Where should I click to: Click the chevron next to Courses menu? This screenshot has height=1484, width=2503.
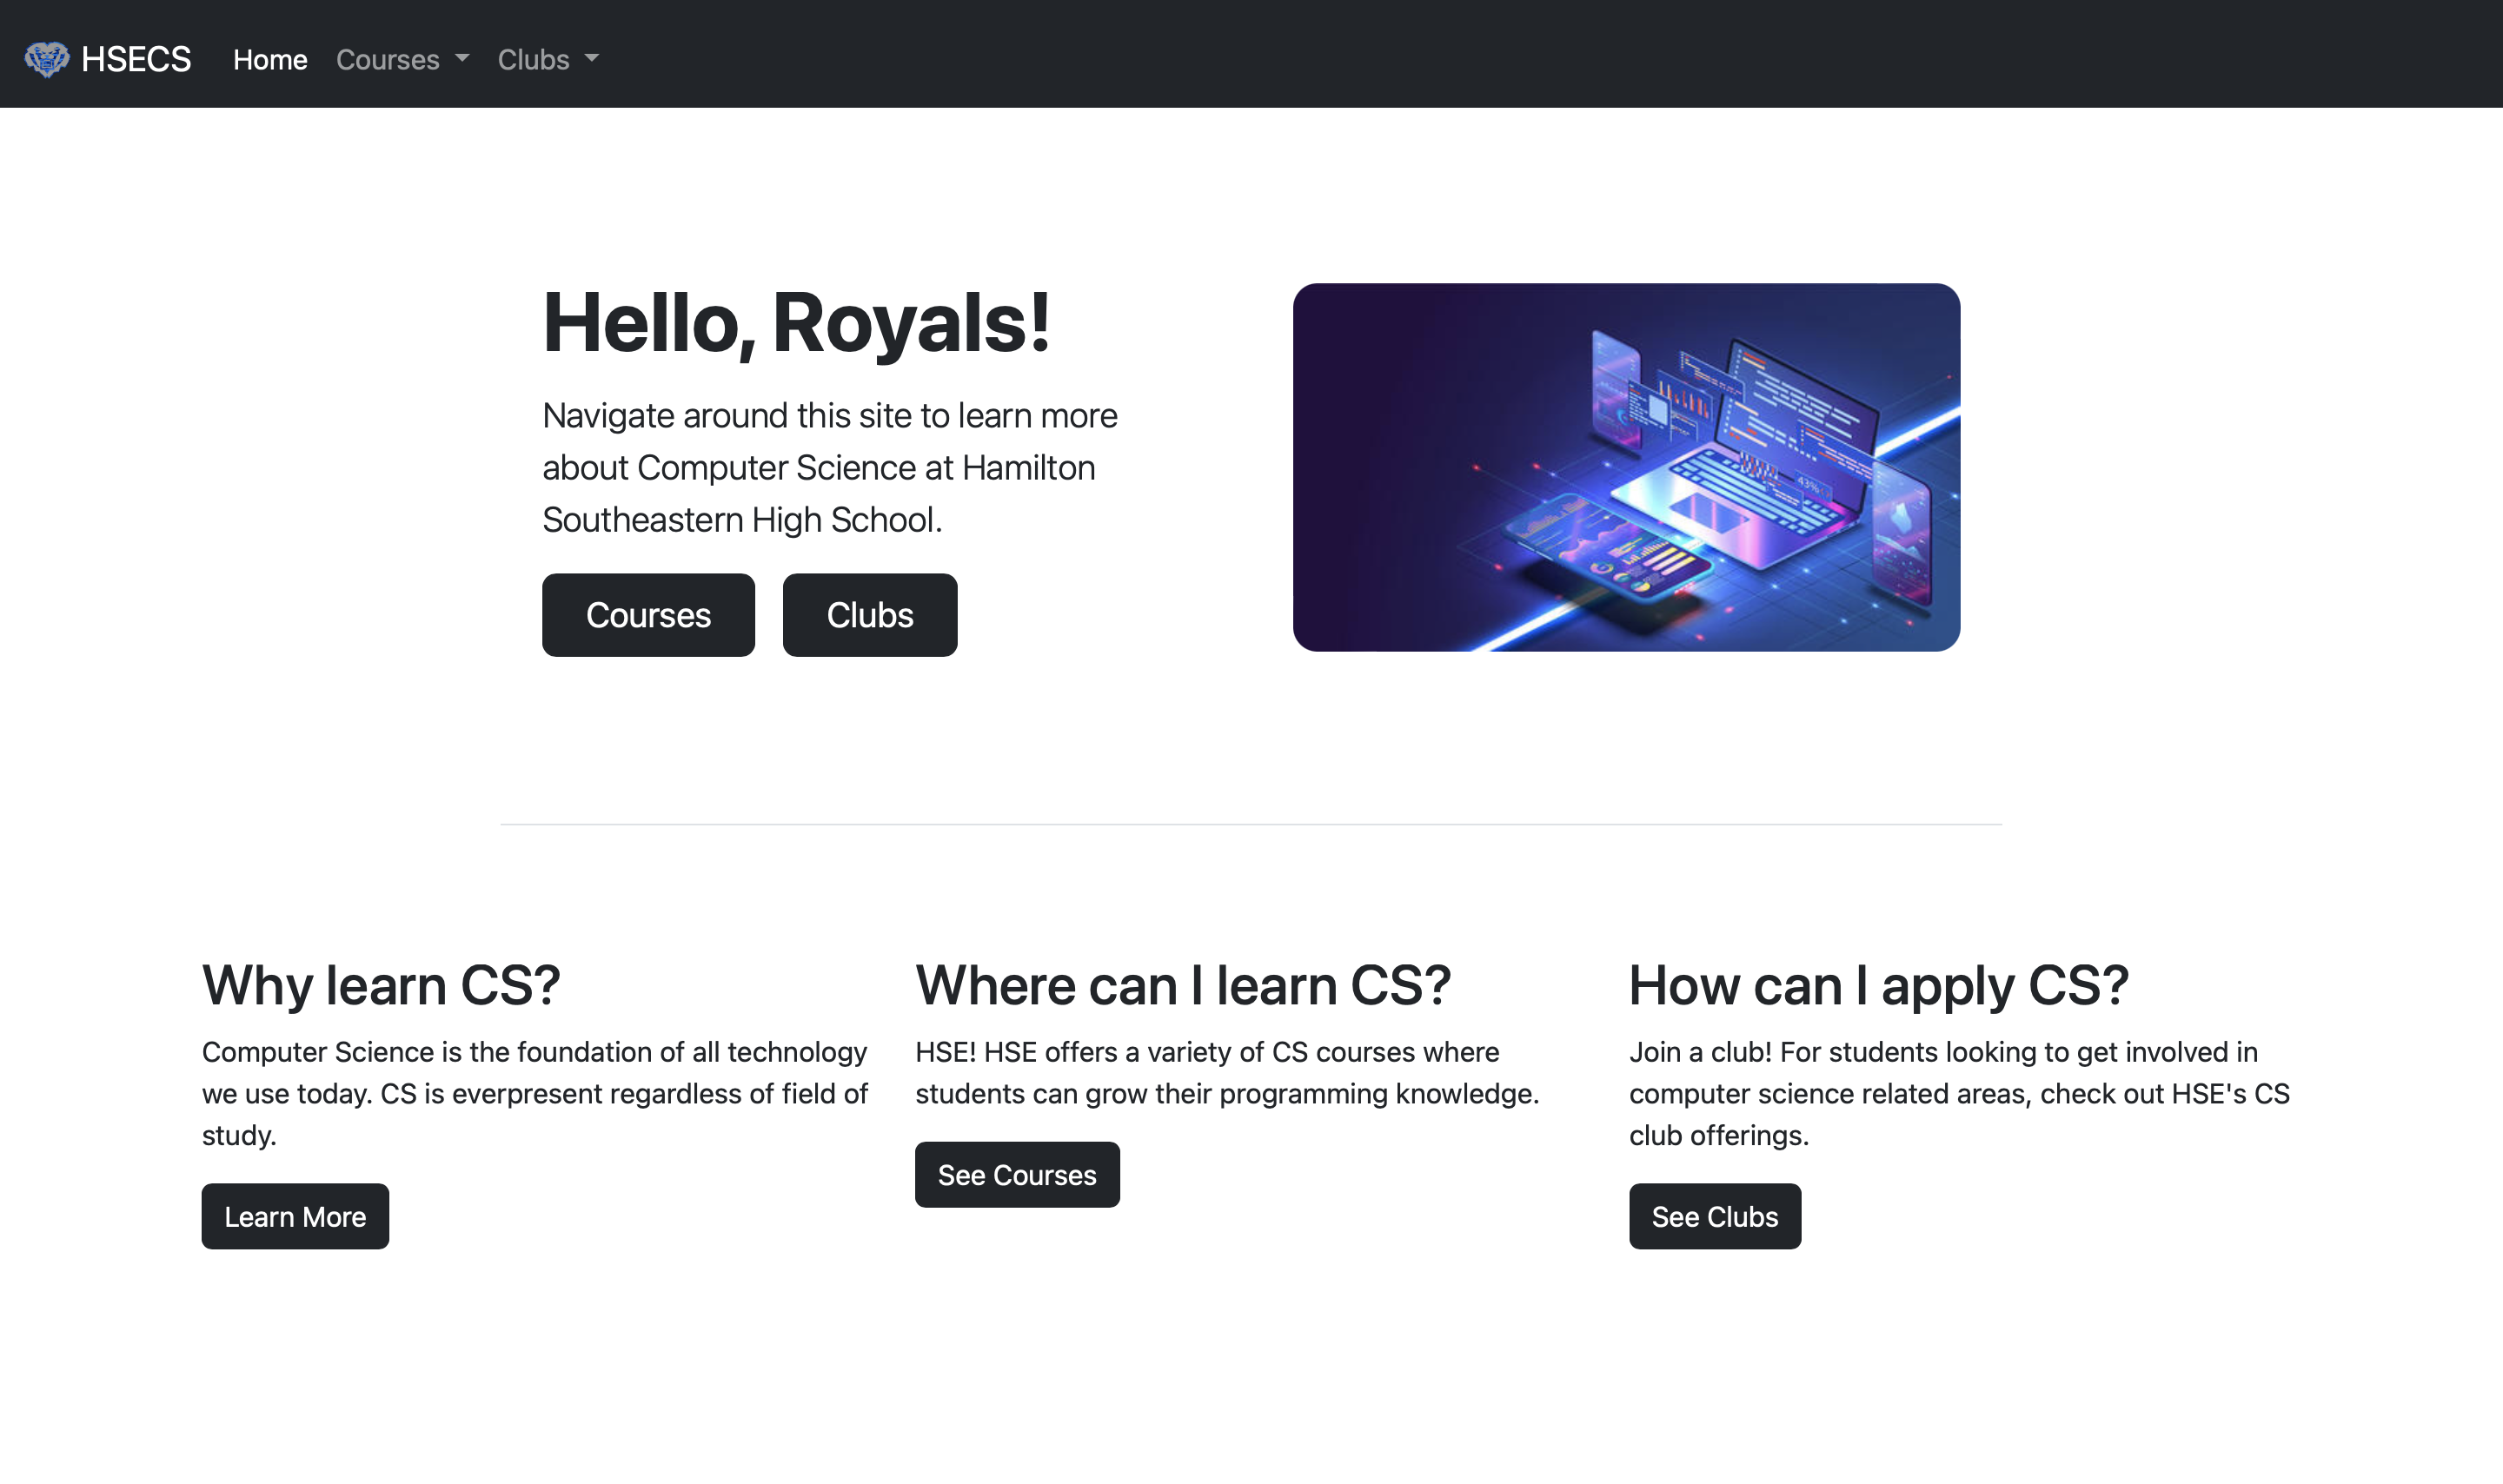tap(462, 61)
